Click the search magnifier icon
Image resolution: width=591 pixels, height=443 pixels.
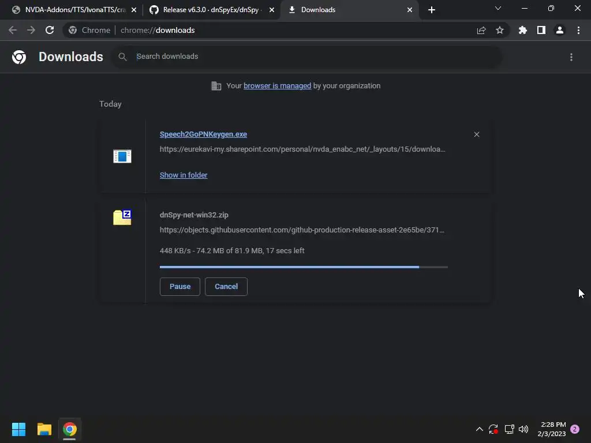pos(122,57)
